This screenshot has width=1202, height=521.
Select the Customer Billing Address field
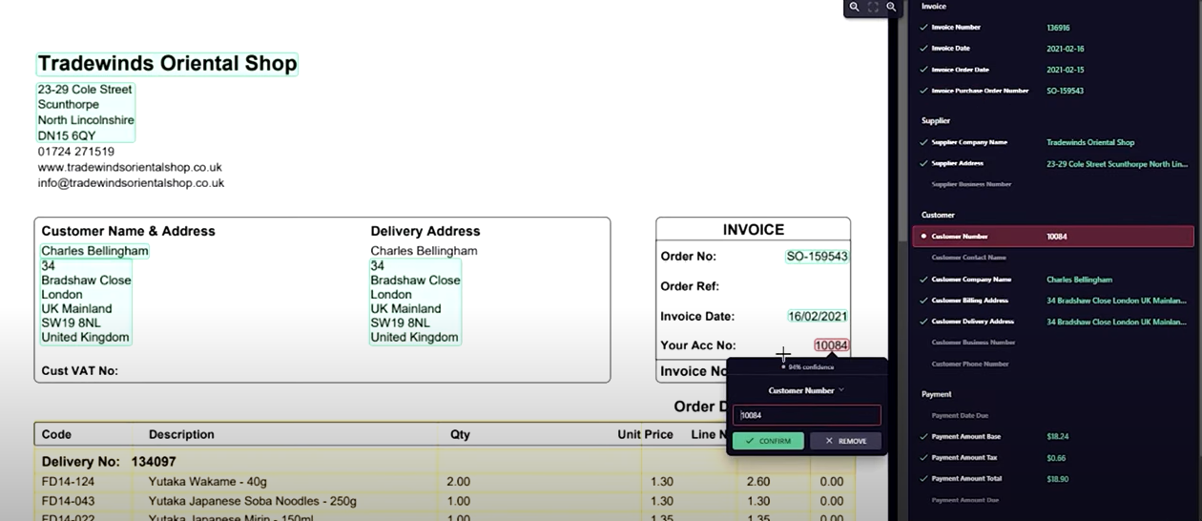click(x=1054, y=301)
